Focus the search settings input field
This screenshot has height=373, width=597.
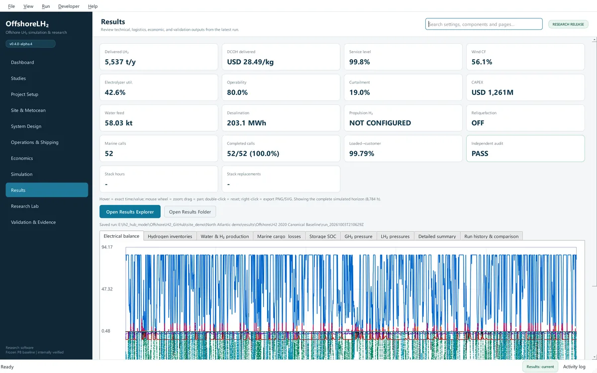point(484,24)
